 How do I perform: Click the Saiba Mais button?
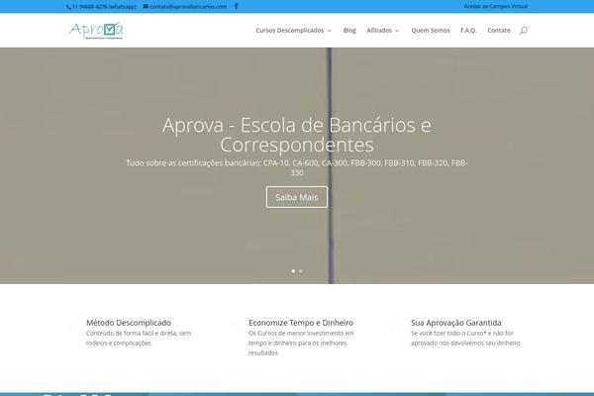click(297, 197)
